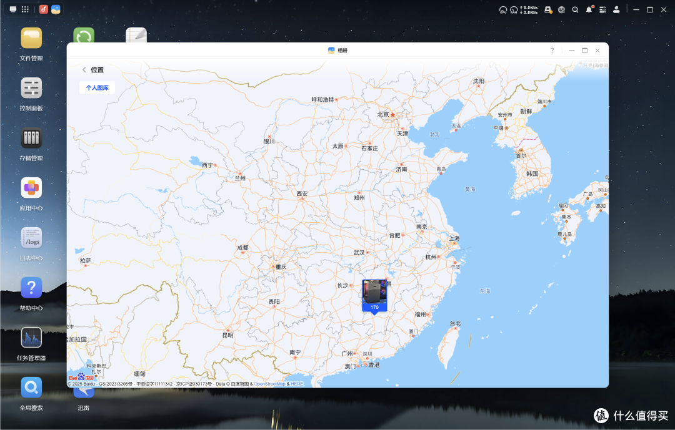Click the 福州 label on the map

point(420,315)
